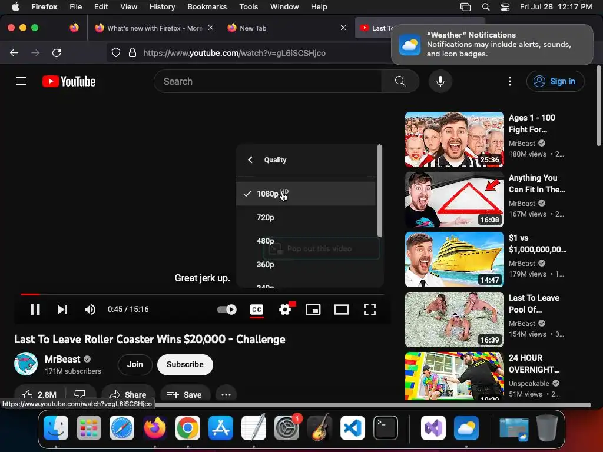Image resolution: width=603 pixels, height=452 pixels.
Task: View site security lock info
Action: (132, 52)
